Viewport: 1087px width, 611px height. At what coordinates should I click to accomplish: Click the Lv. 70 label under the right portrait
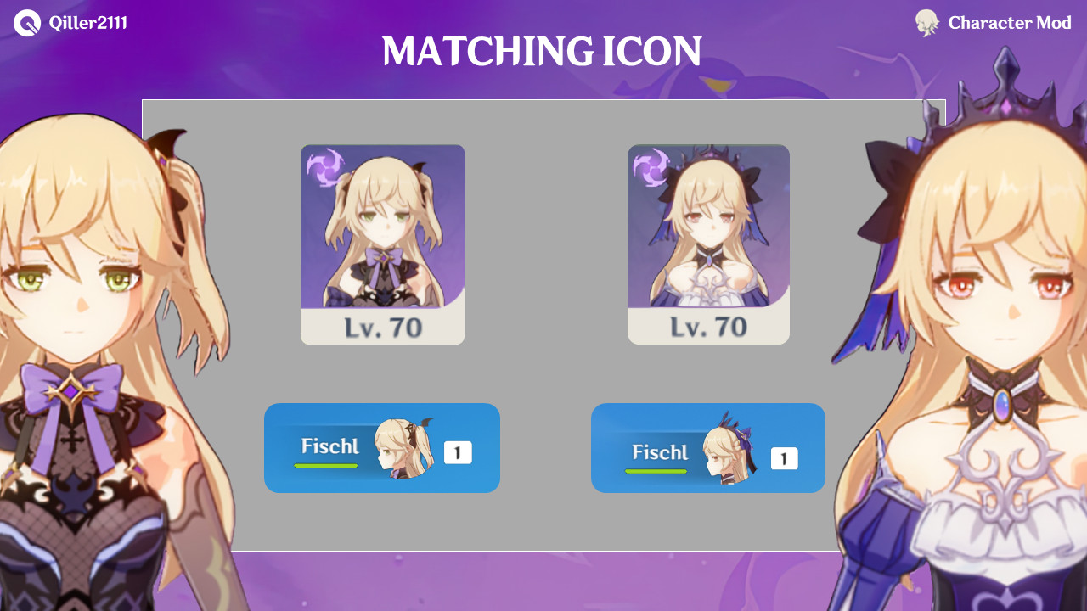709,327
